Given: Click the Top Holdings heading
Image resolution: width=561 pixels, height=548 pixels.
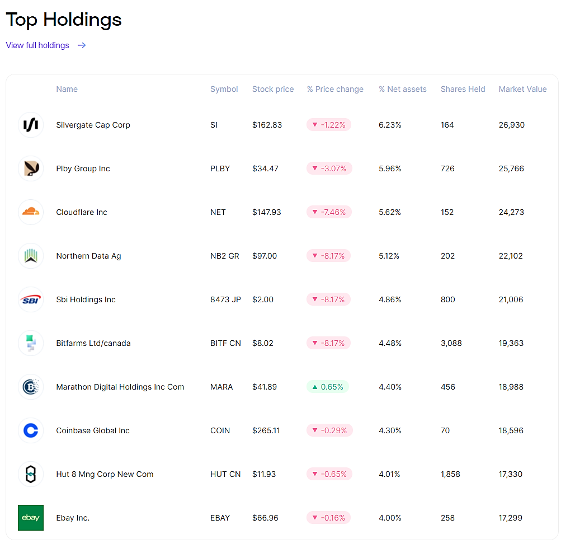Looking at the screenshot, I should (64, 20).
